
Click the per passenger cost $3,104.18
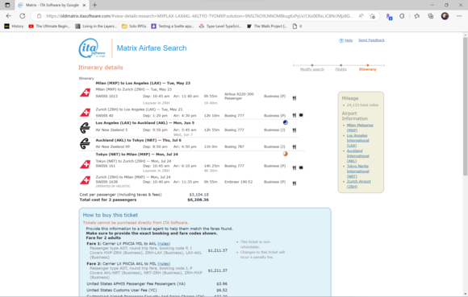click(x=198, y=195)
